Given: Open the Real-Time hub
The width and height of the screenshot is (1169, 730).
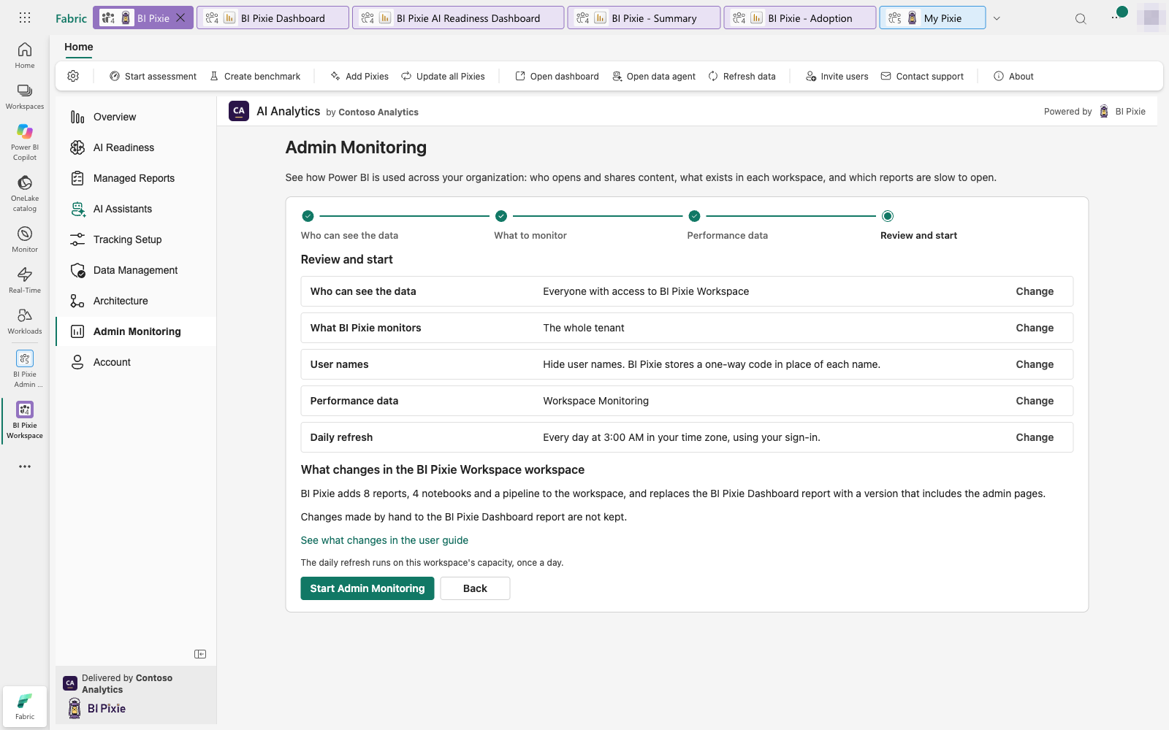Looking at the screenshot, I should [25, 280].
